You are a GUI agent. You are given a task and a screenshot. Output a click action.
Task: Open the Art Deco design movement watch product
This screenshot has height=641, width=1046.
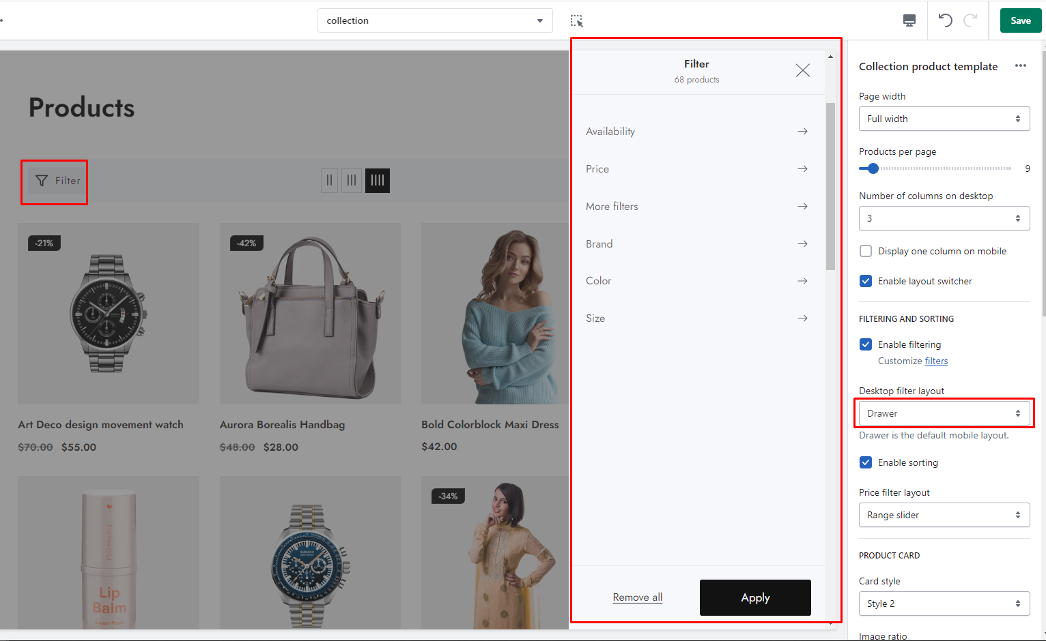coord(100,424)
